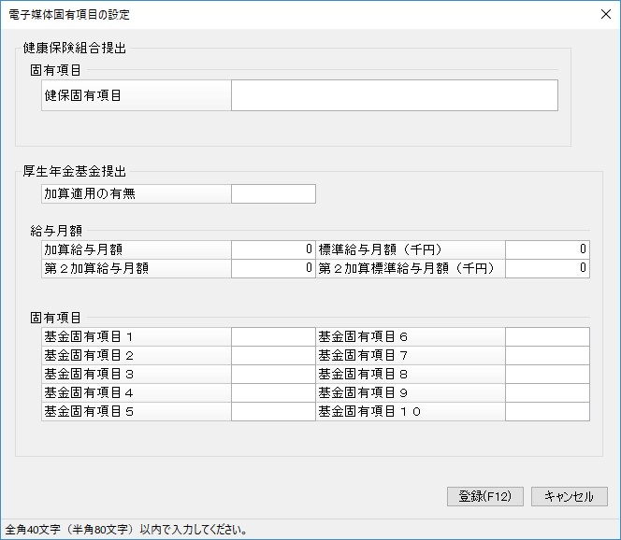Click the 基金固有項目2 input field
Viewport: 621px width, 540px height.
273,355
